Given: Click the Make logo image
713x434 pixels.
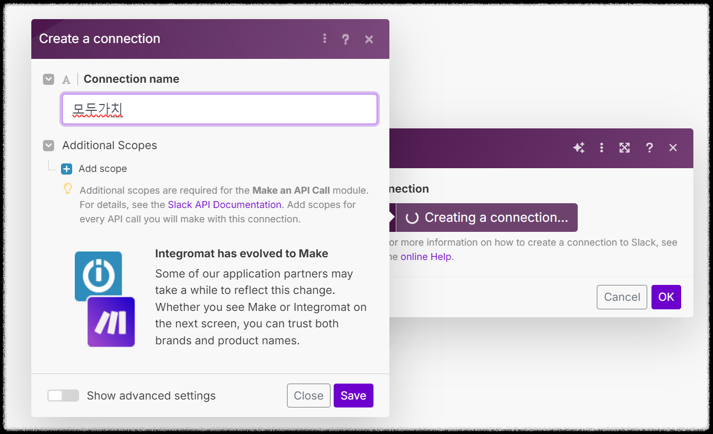Looking at the screenshot, I should click(111, 322).
